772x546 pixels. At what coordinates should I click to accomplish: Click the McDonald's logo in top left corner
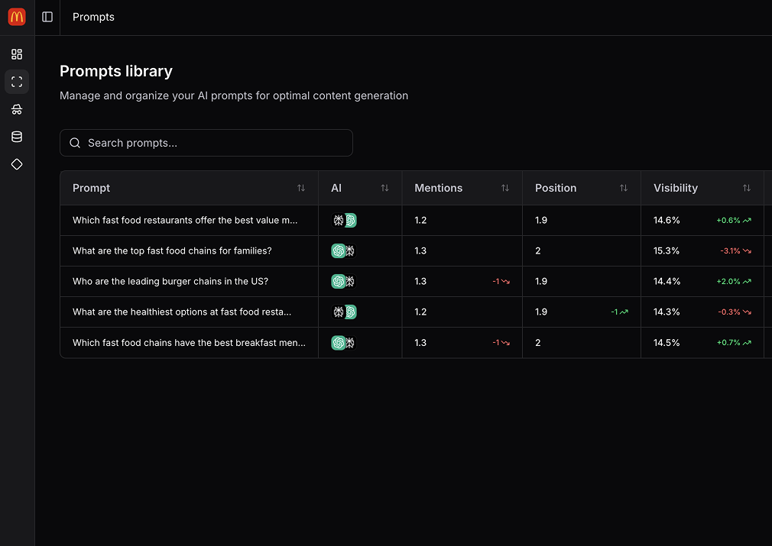16,16
